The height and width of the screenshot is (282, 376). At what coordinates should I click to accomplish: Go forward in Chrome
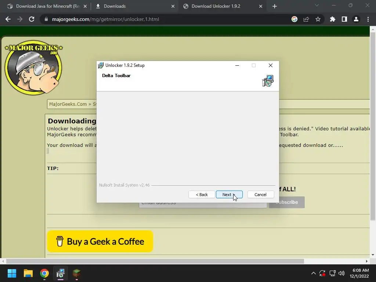point(20,19)
